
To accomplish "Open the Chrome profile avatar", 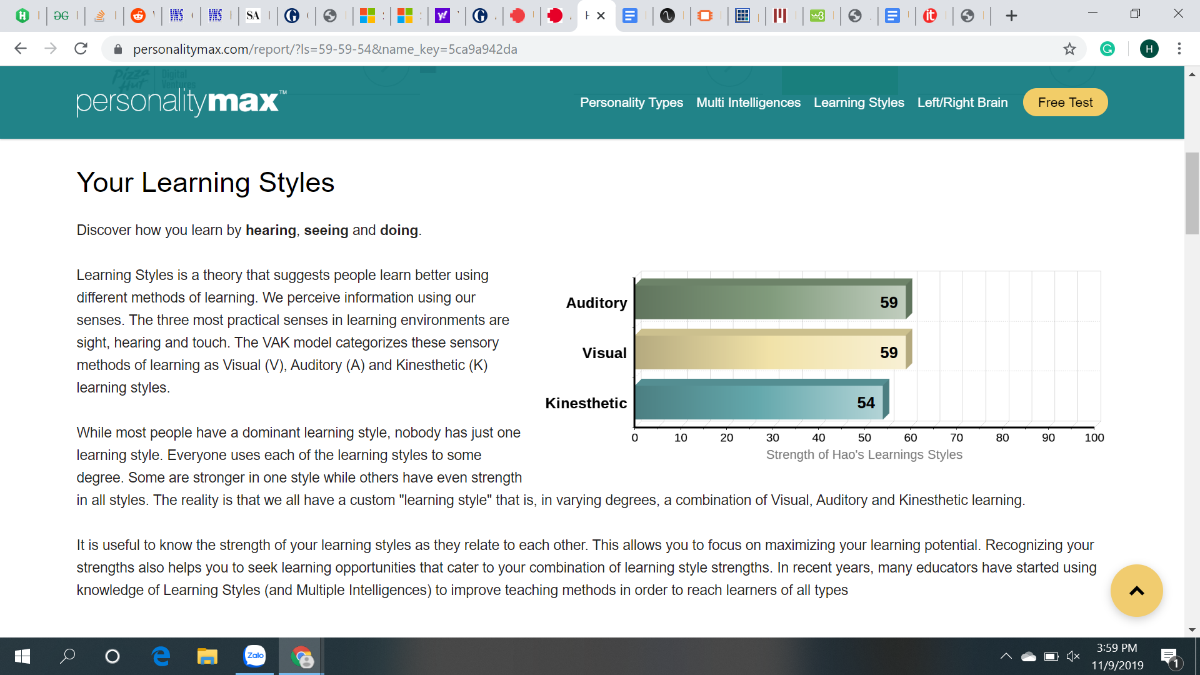I will click(1149, 49).
